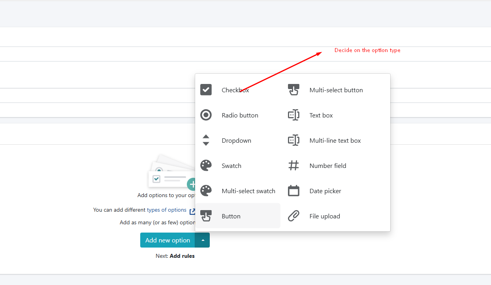Choose File upload label in the menu
Image resolution: width=491 pixels, height=285 pixels.
[x=325, y=216]
